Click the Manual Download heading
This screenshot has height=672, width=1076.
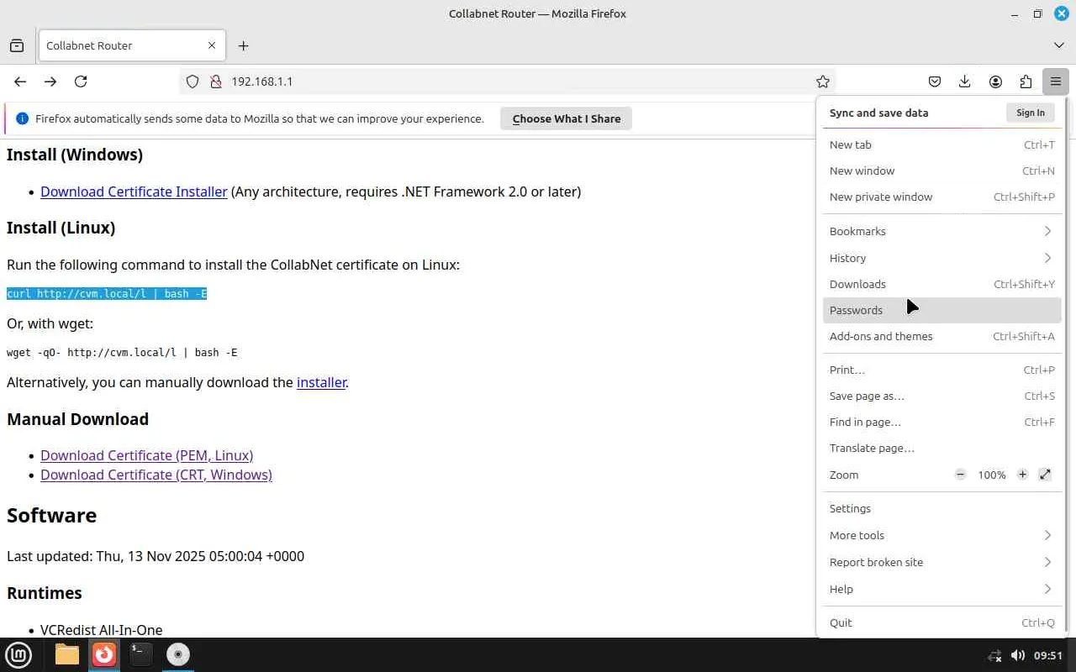click(77, 419)
